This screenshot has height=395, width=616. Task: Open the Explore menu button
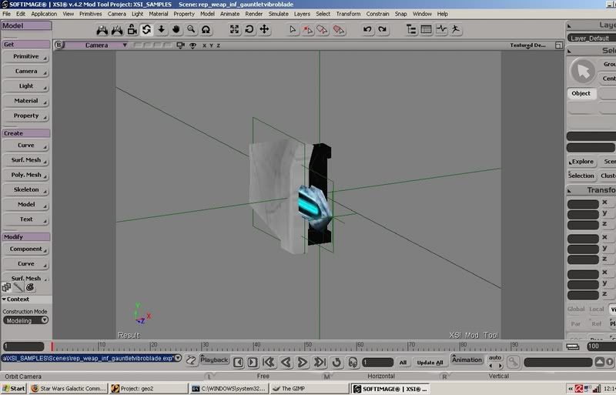pos(581,162)
